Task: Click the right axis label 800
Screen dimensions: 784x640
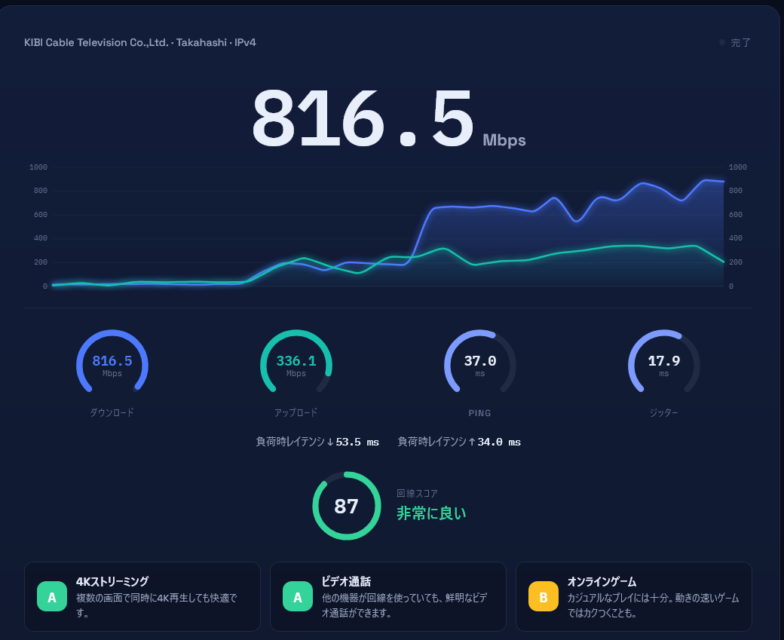Action: (x=736, y=191)
